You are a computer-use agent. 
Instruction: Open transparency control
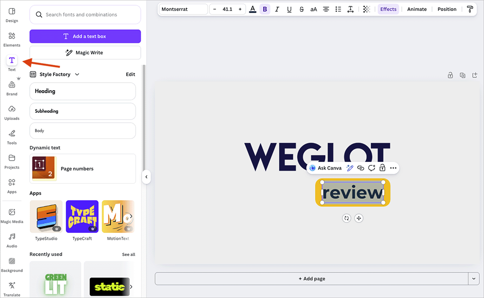[x=366, y=9]
